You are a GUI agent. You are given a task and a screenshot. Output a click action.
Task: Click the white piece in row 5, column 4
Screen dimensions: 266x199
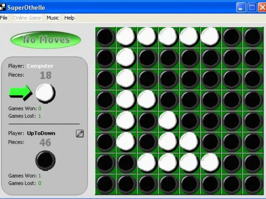tap(168, 121)
